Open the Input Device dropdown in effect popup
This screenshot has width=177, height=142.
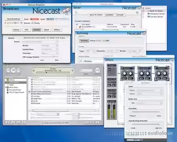pyautogui.click(x=150, y=90)
